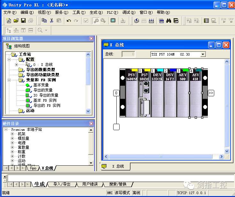The height and width of the screenshot is (197, 235).
Task: Click the >> rack extension button
Action: [211, 93]
